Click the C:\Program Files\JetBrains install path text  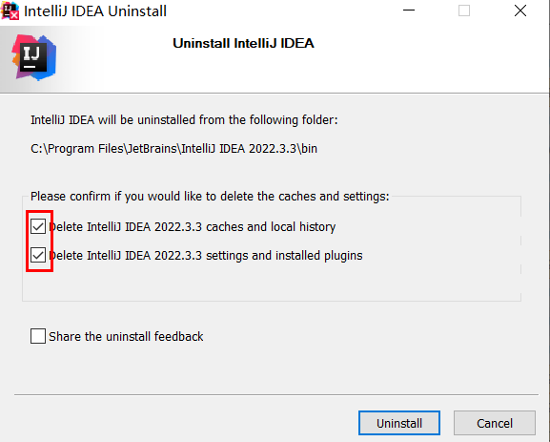point(174,149)
